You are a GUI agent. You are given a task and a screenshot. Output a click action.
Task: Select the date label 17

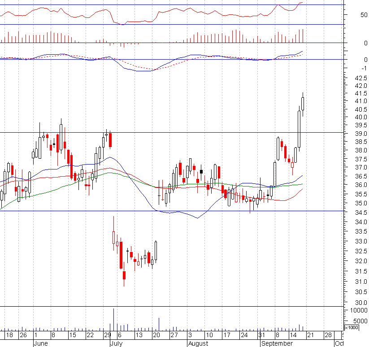[226, 335]
